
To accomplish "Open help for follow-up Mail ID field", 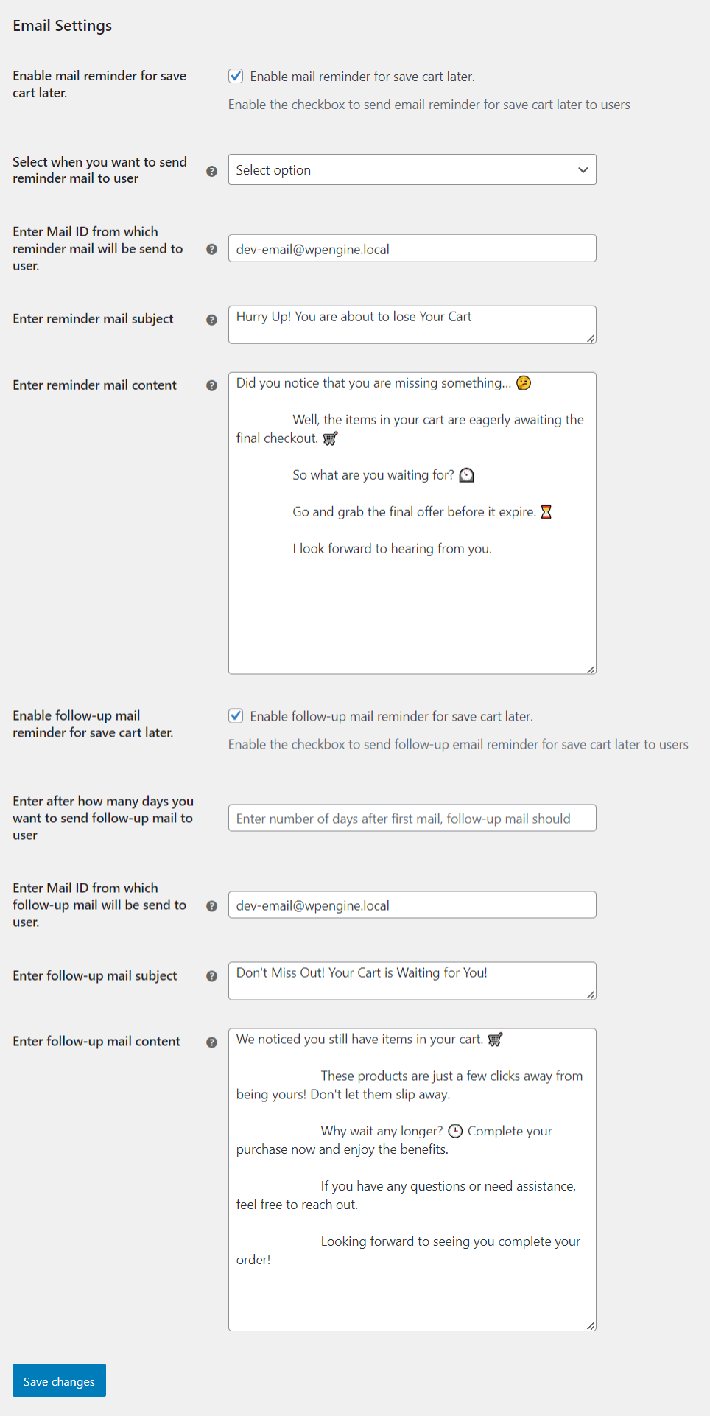I will (211, 905).
